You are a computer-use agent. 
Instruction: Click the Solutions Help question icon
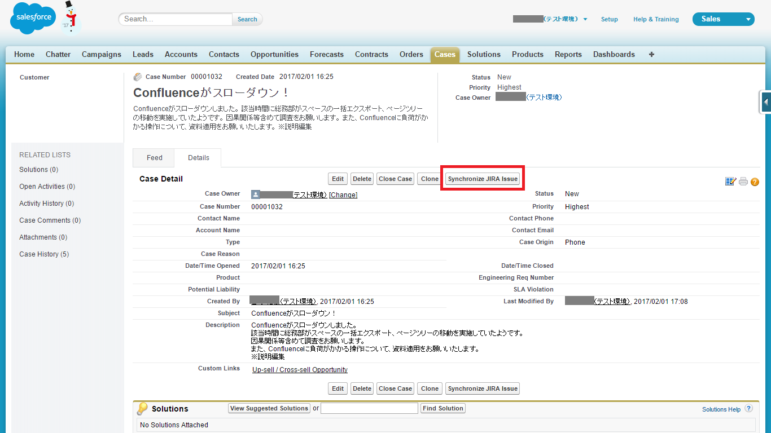click(748, 409)
